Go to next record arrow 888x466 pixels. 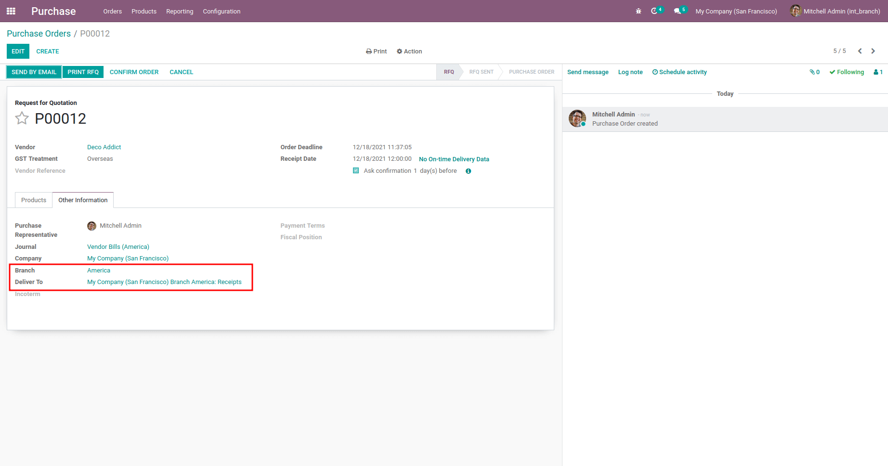click(873, 51)
